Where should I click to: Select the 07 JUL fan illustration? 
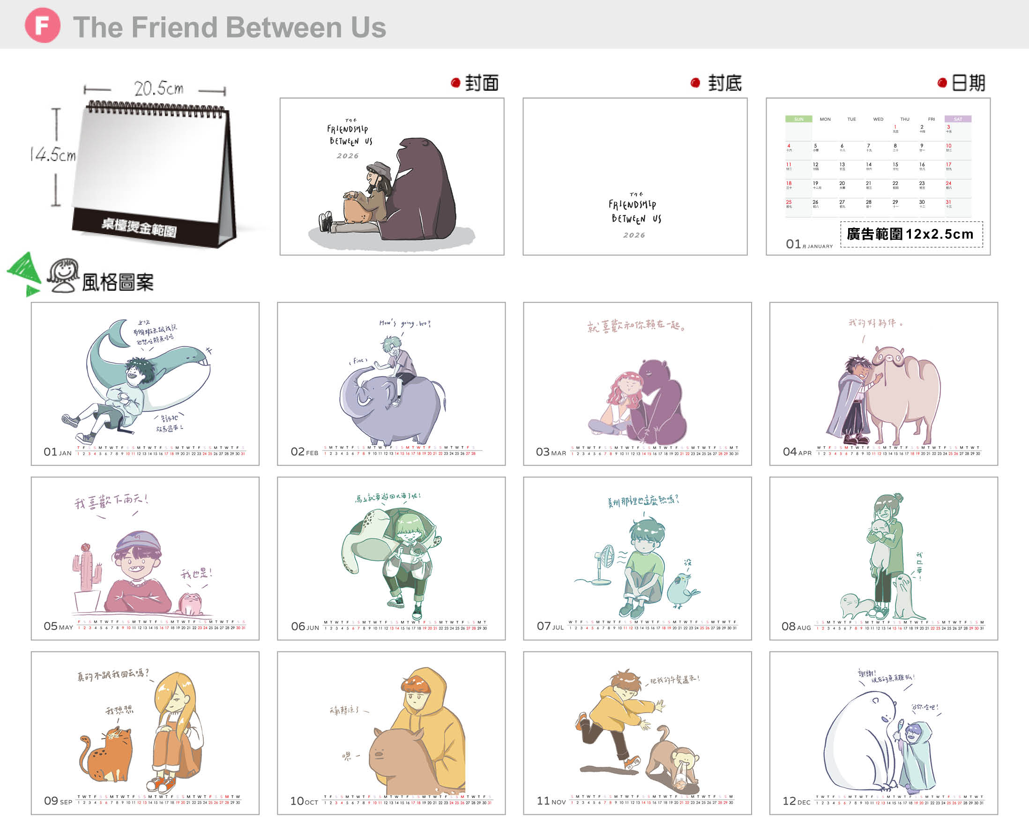(637, 558)
